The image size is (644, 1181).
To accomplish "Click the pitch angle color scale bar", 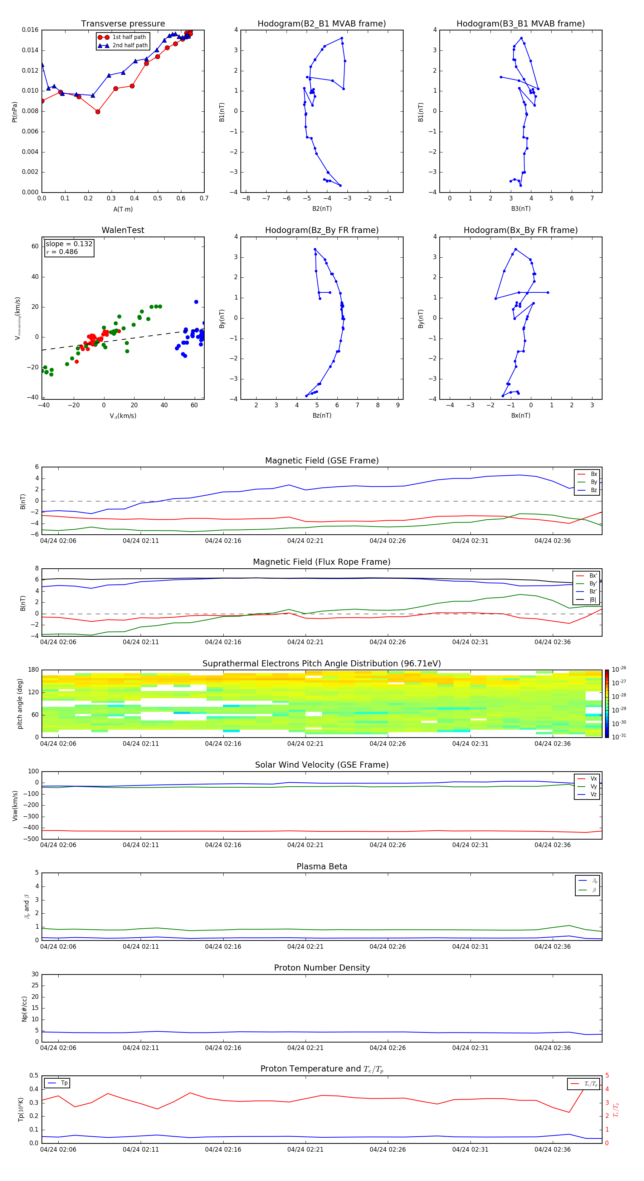I will click(x=607, y=704).
